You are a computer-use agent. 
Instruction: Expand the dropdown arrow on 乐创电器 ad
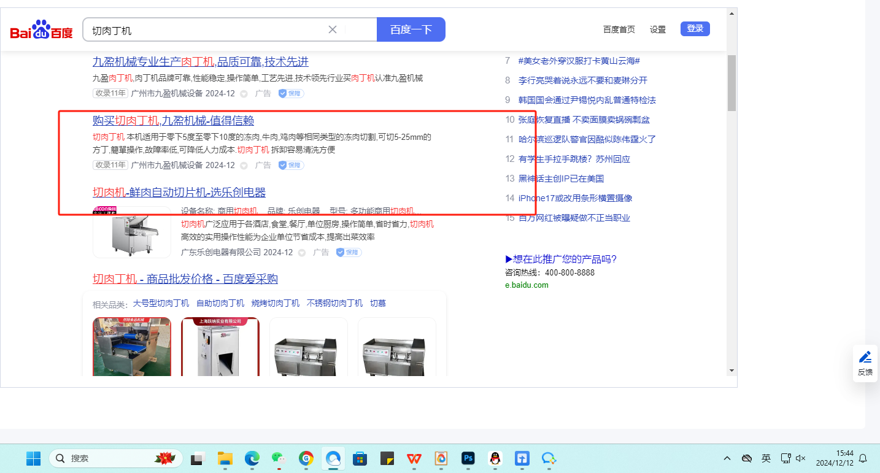[x=301, y=253]
